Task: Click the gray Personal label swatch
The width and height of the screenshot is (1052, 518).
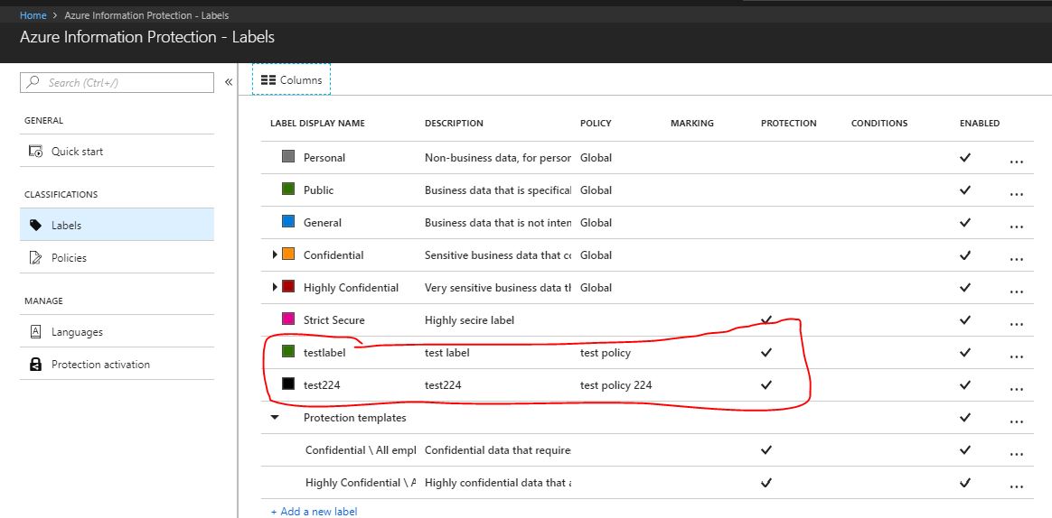Action: tap(288, 157)
